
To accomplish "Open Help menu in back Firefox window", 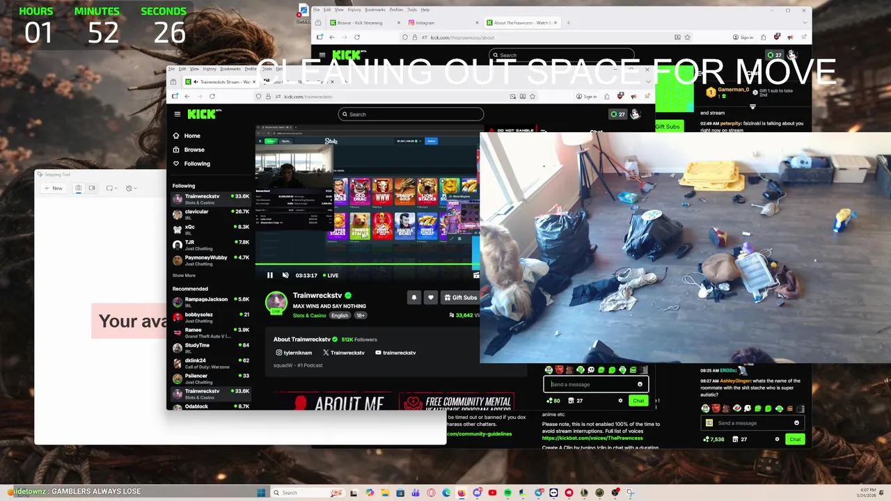I will [x=425, y=10].
